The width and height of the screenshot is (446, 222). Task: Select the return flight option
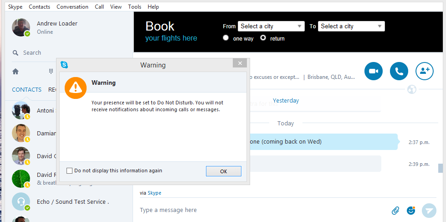263,37
